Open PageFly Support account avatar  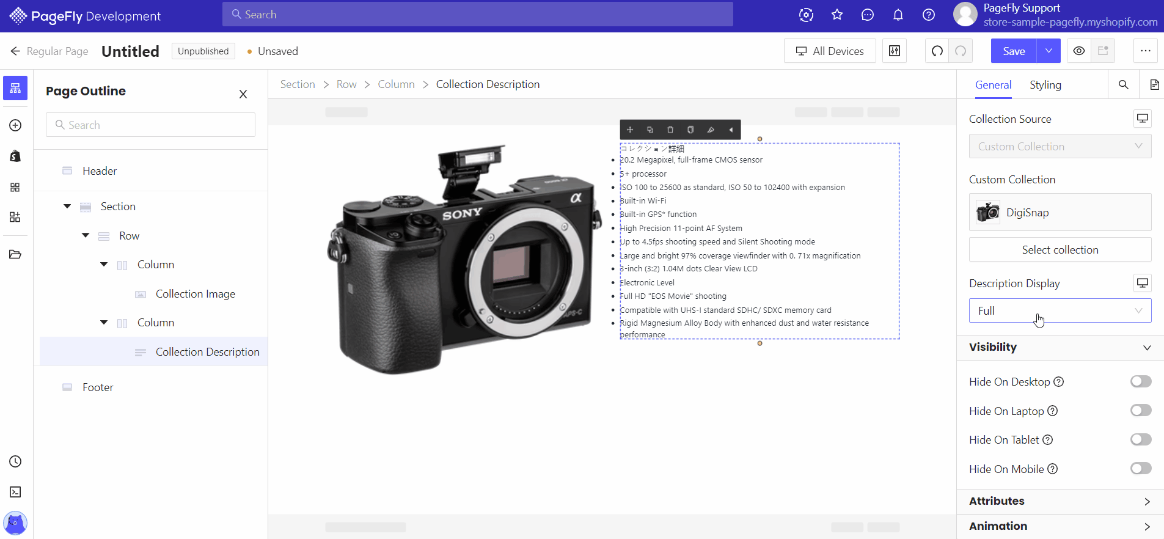(965, 15)
